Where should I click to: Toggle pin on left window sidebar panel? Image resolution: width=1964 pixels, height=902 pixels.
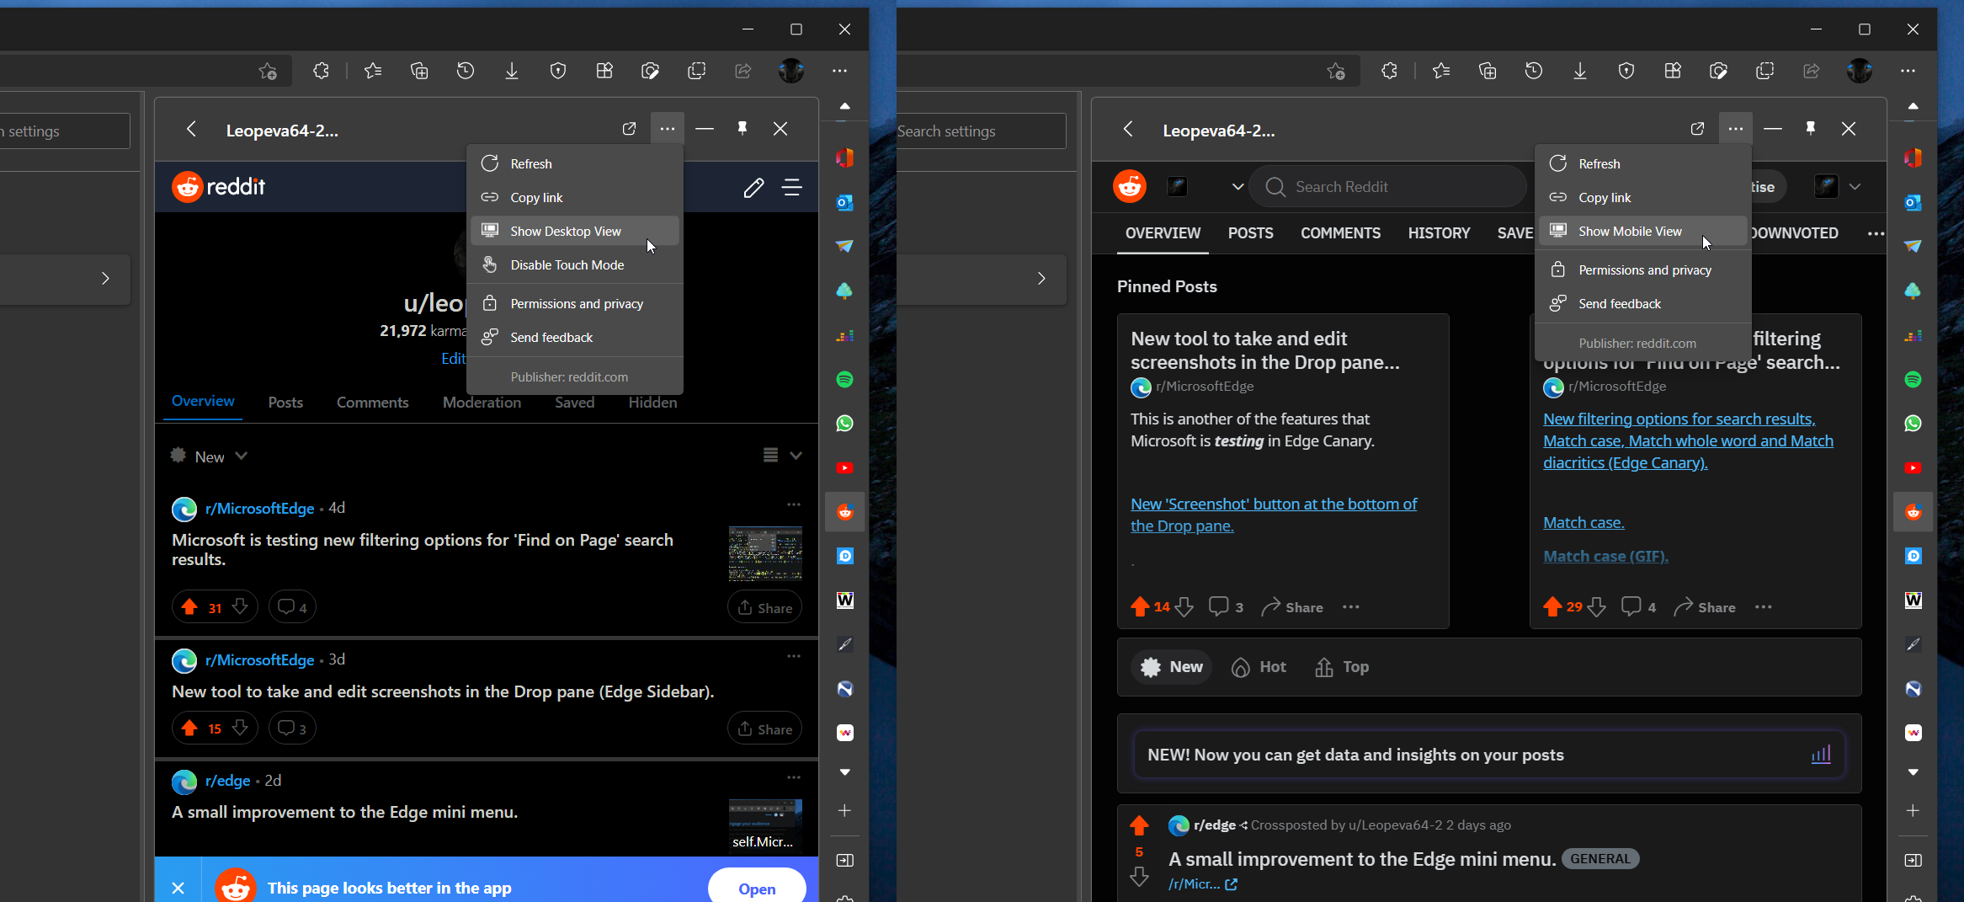[742, 129]
